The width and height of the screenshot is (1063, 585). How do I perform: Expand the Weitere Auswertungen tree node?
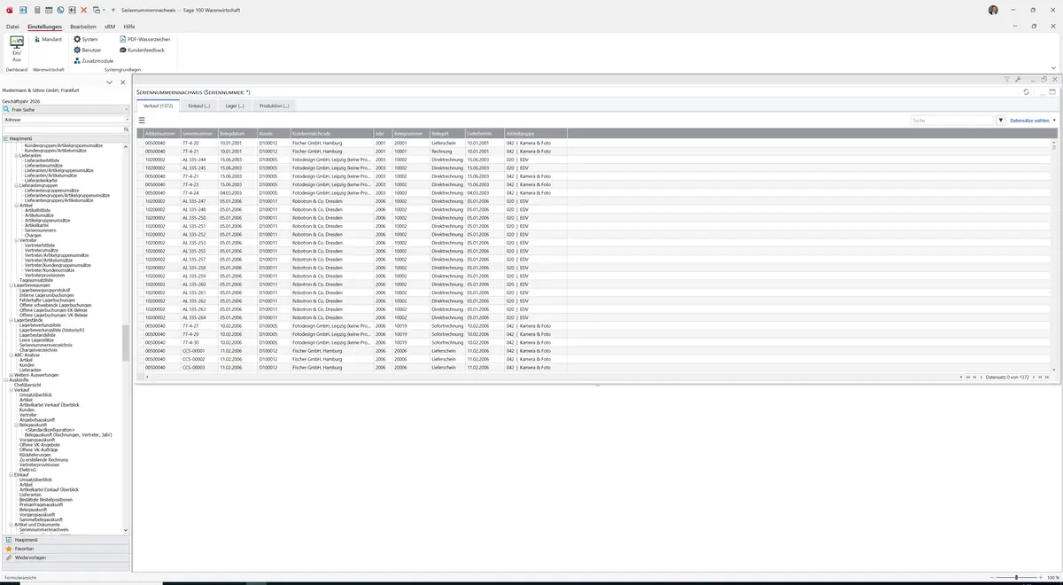click(x=11, y=375)
